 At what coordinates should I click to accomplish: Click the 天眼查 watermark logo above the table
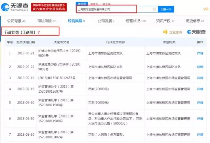197,32
